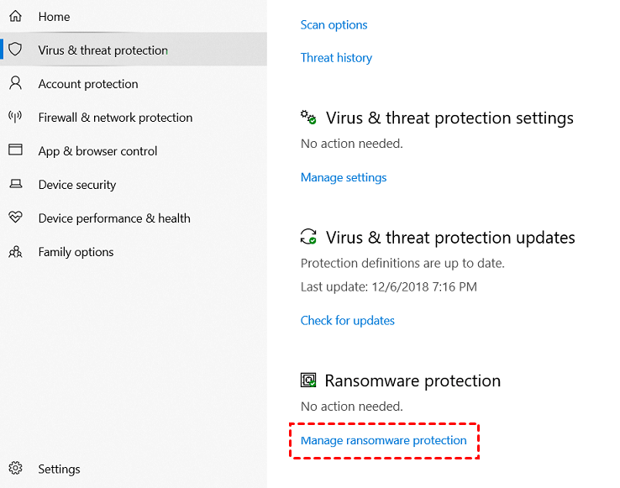This screenshot has width=620, height=488.
Task: Go to Firewall & network protection
Action: [x=115, y=118]
